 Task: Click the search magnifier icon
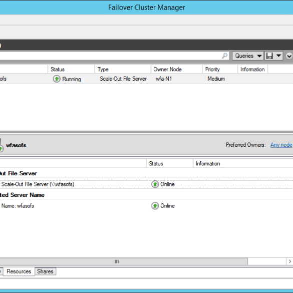tap(224, 56)
